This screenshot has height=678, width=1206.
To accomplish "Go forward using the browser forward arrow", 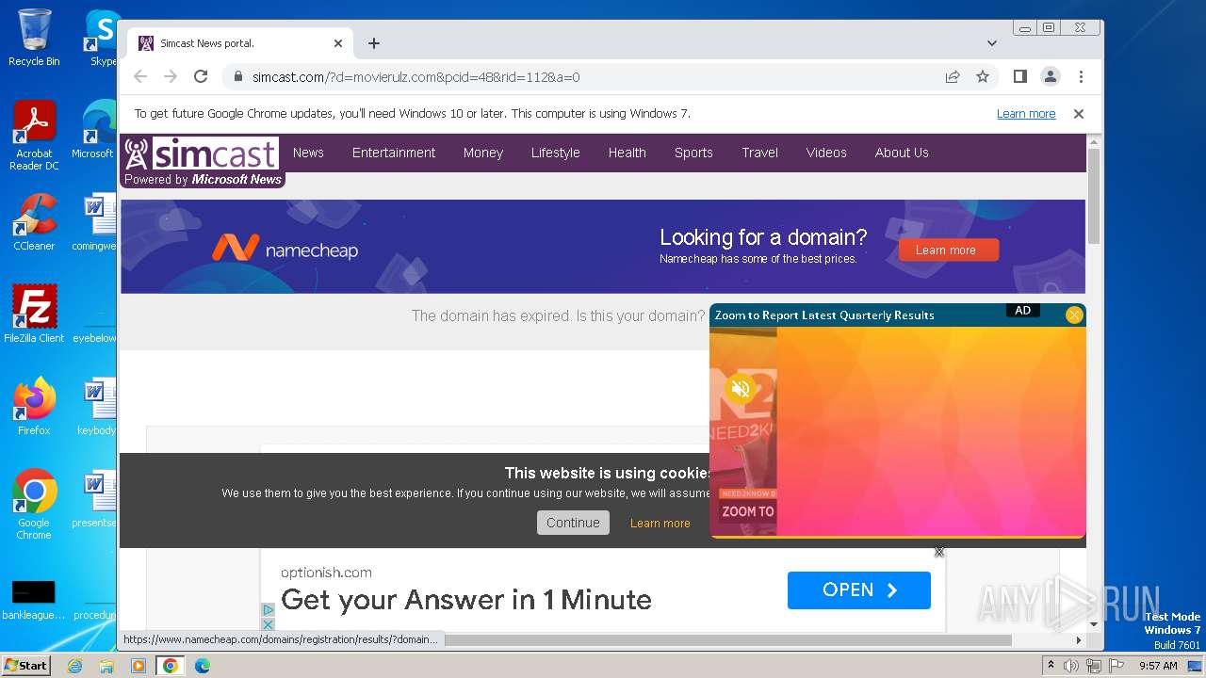I will click(171, 76).
